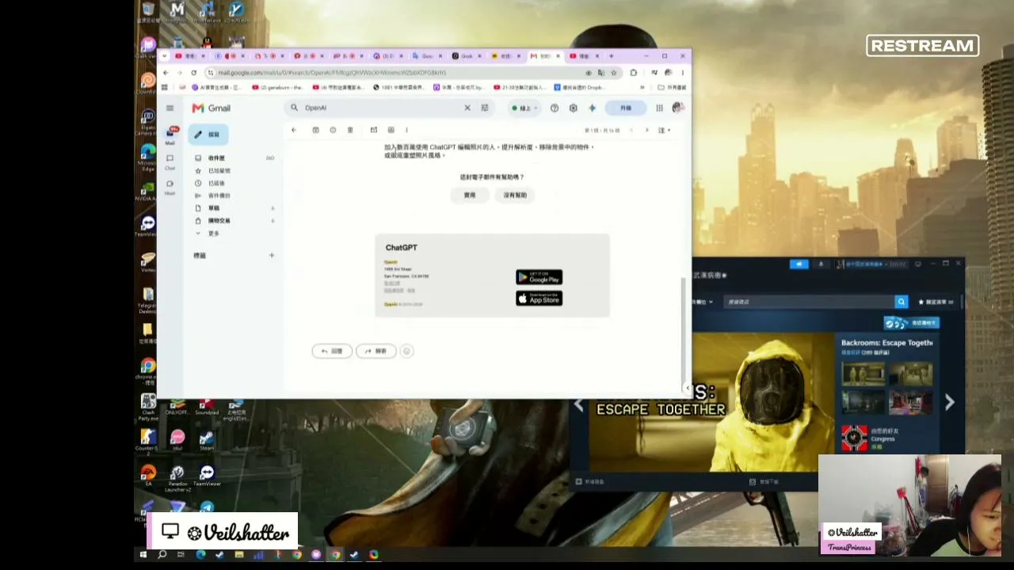This screenshot has height=570, width=1014.
Task: Open the Google account avatar menu
Action: [x=677, y=108]
